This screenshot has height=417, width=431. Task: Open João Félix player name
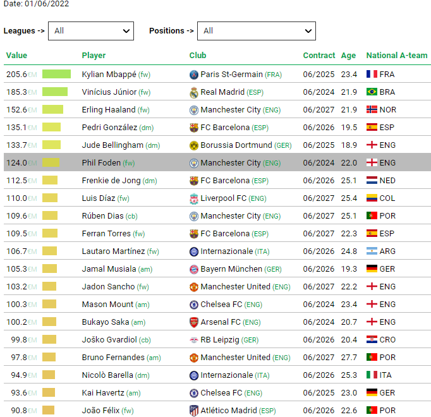(100, 411)
